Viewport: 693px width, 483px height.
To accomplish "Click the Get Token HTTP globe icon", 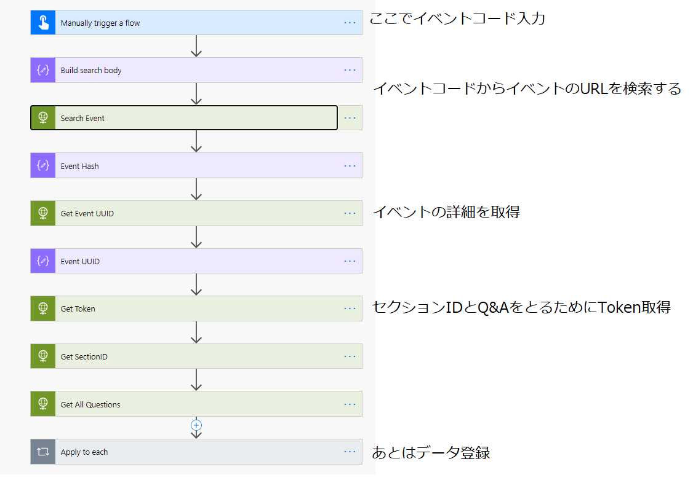I will (43, 308).
